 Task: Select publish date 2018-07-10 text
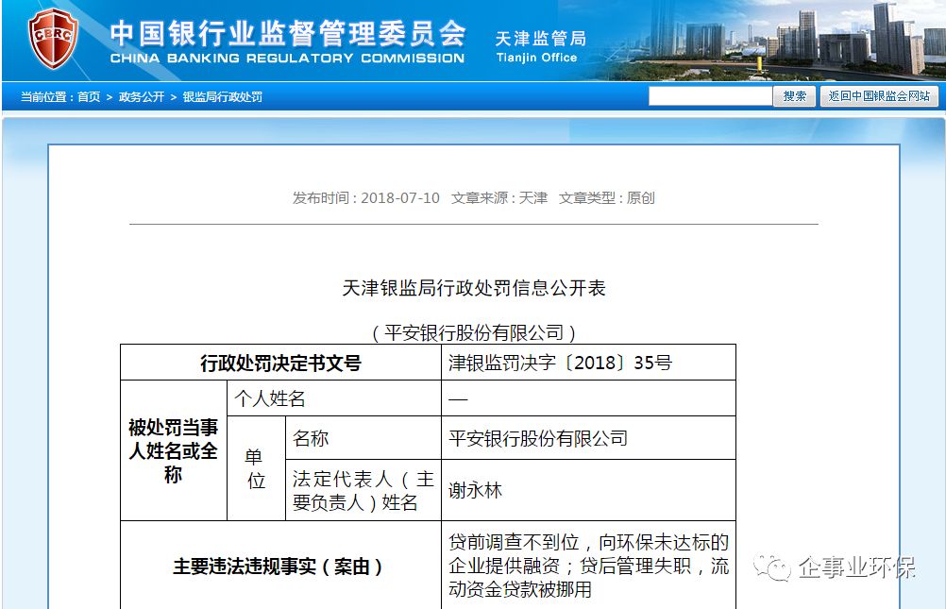tap(400, 198)
